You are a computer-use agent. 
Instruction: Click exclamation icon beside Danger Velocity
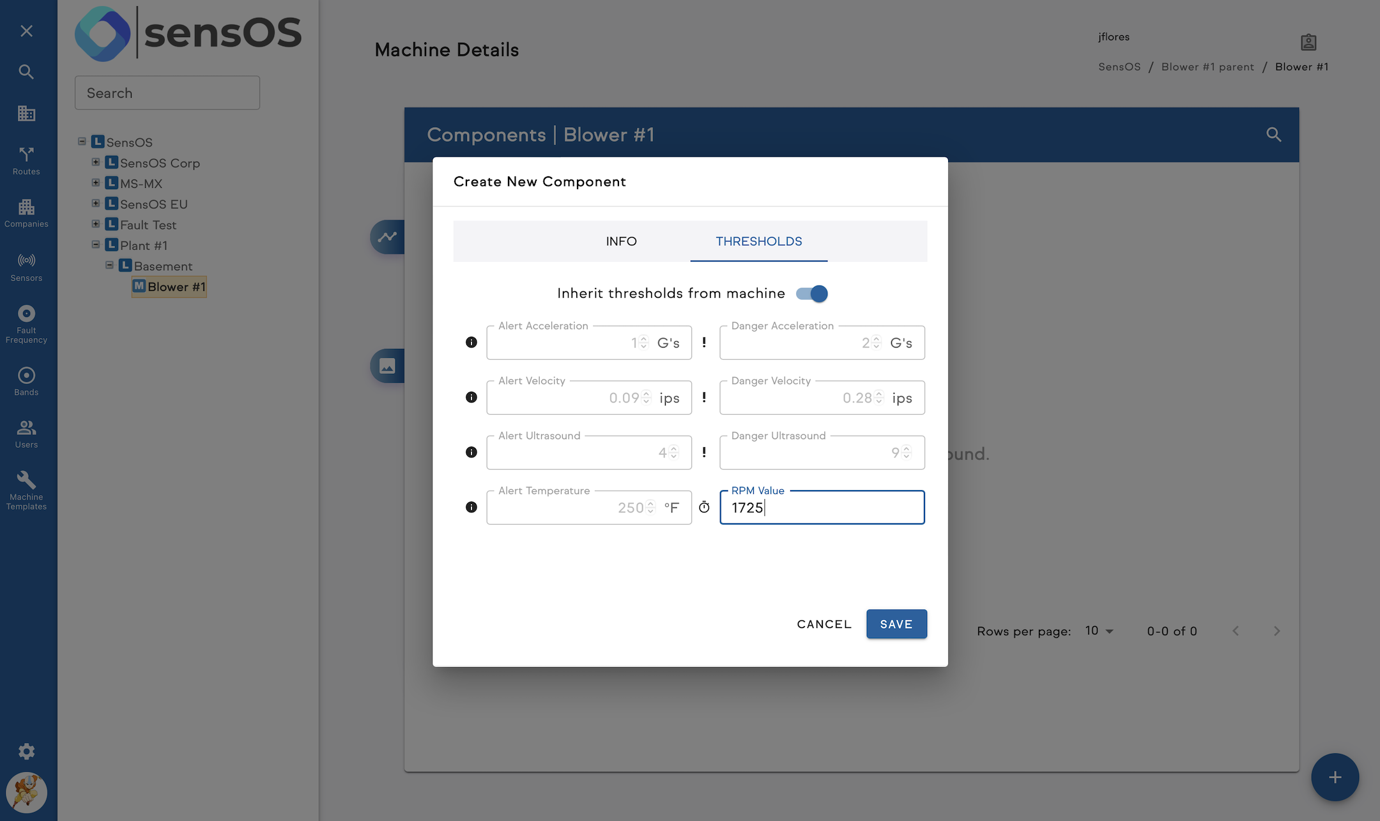click(704, 397)
